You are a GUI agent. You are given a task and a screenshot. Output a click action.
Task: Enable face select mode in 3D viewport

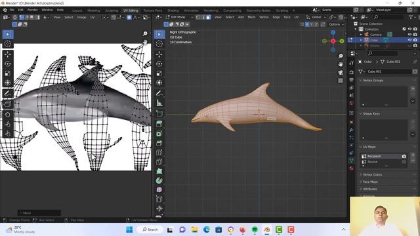(208, 17)
